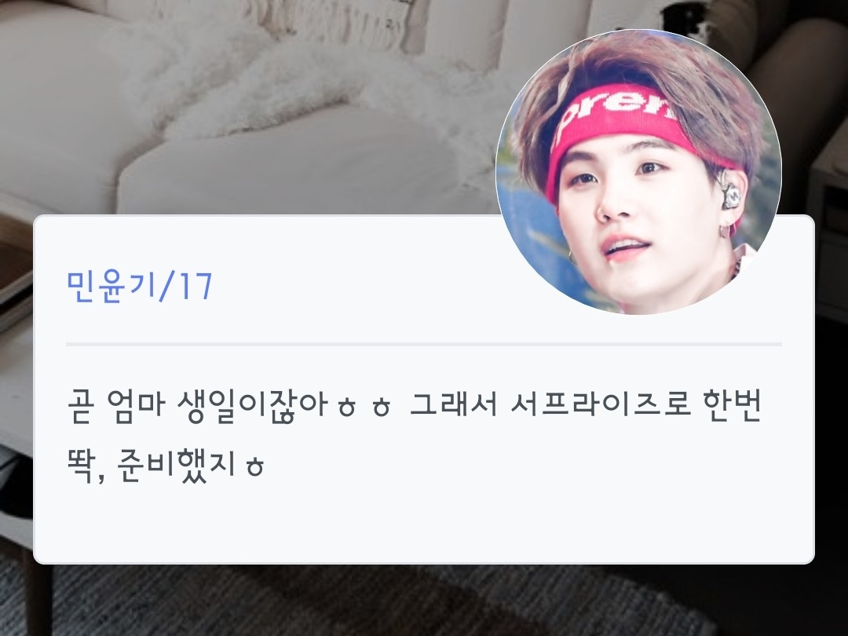Click the horizontal divider under the name
The width and height of the screenshot is (848, 636).
[x=424, y=344]
